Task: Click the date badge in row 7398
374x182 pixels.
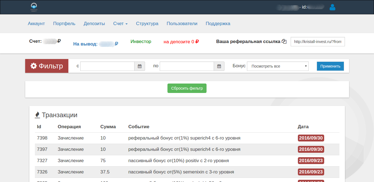Action: coord(311,138)
